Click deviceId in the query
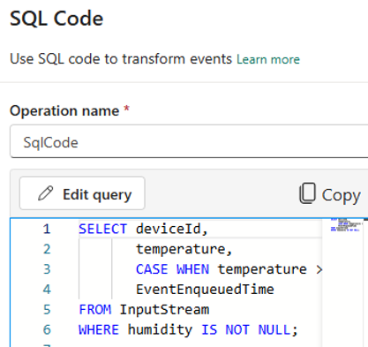 (169, 229)
